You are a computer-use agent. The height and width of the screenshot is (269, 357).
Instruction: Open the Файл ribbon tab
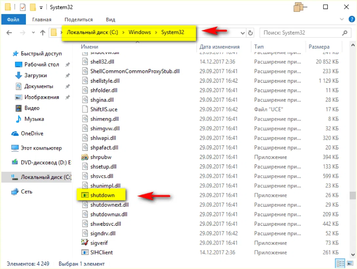click(13, 20)
